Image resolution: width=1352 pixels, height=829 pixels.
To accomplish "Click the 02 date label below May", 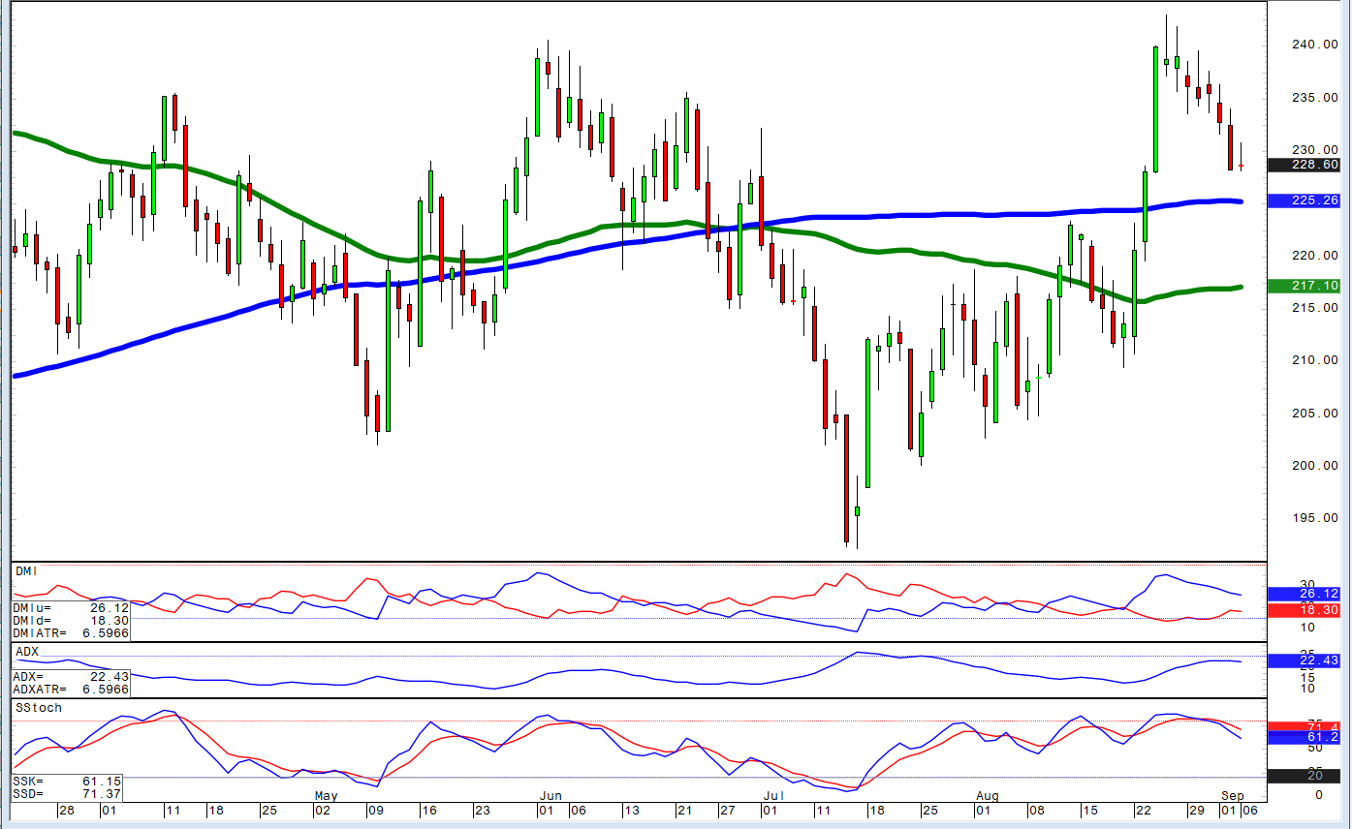I will (325, 811).
